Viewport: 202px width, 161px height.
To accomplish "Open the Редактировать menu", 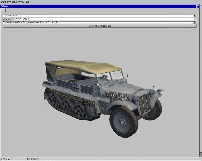I will [x=15, y=2].
